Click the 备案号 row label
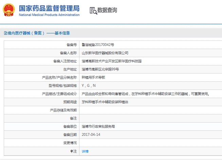Screen dimensions: 222x160 point(72,45)
